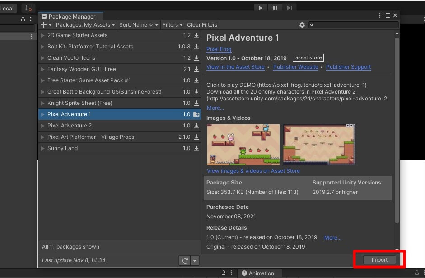Click View in the Asset Store link
This screenshot has width=425, height=278.
click(x=235, y=67)
